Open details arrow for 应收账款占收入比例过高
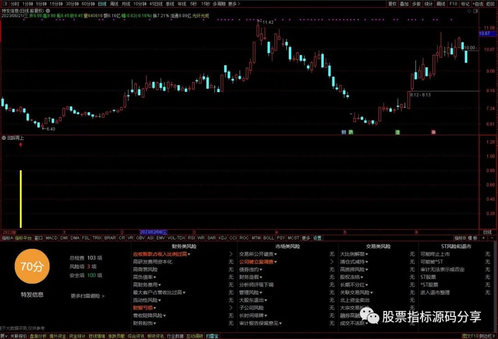Screen dimensions: 498x339 [x=231, y=254]
